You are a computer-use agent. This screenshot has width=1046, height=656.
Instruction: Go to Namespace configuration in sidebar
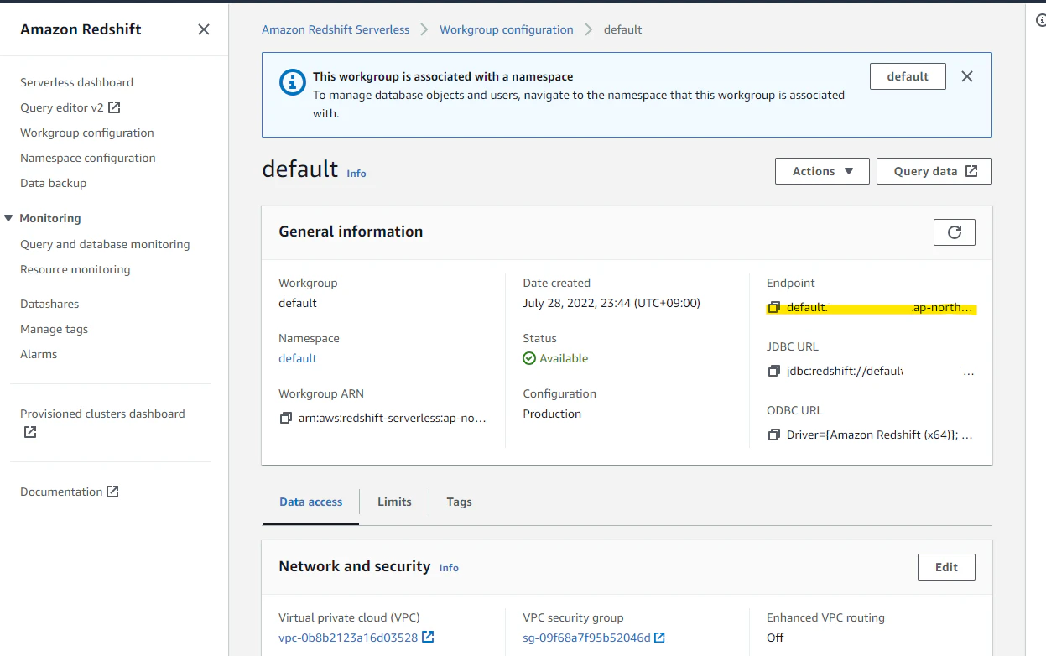88,158
